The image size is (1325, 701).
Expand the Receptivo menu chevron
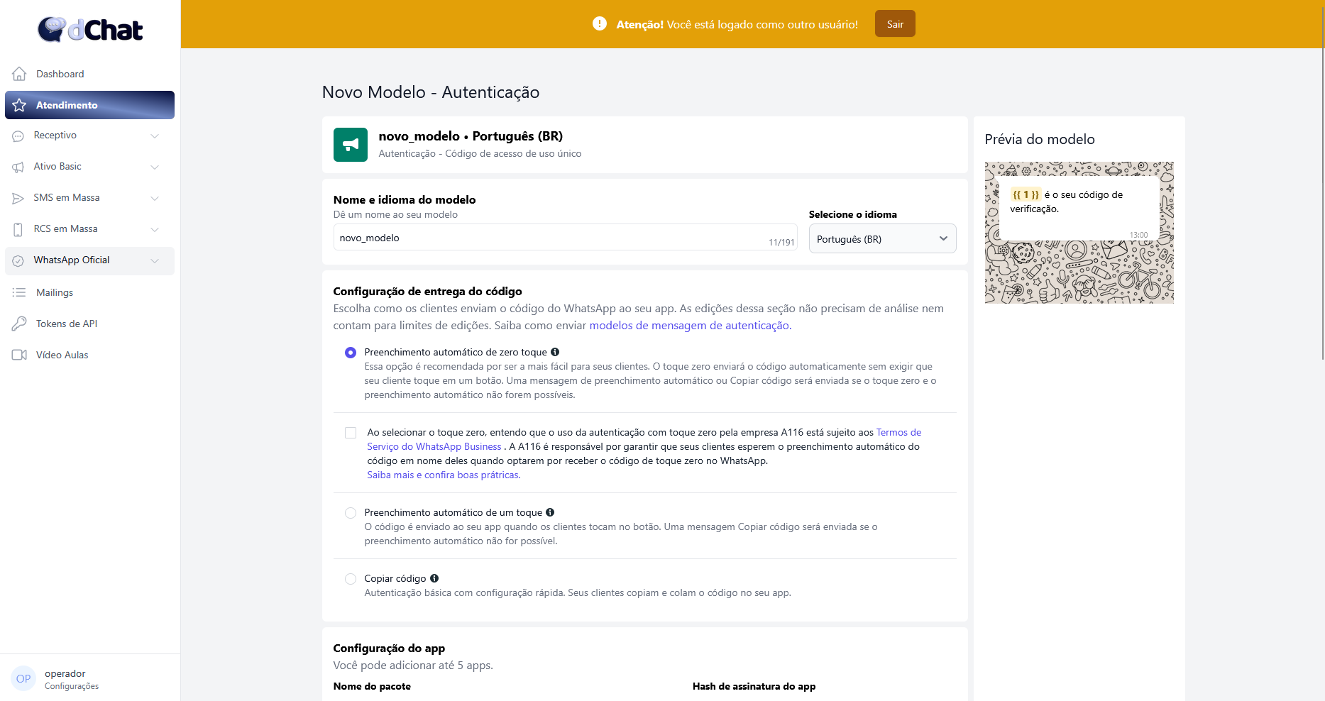point(155,136)
